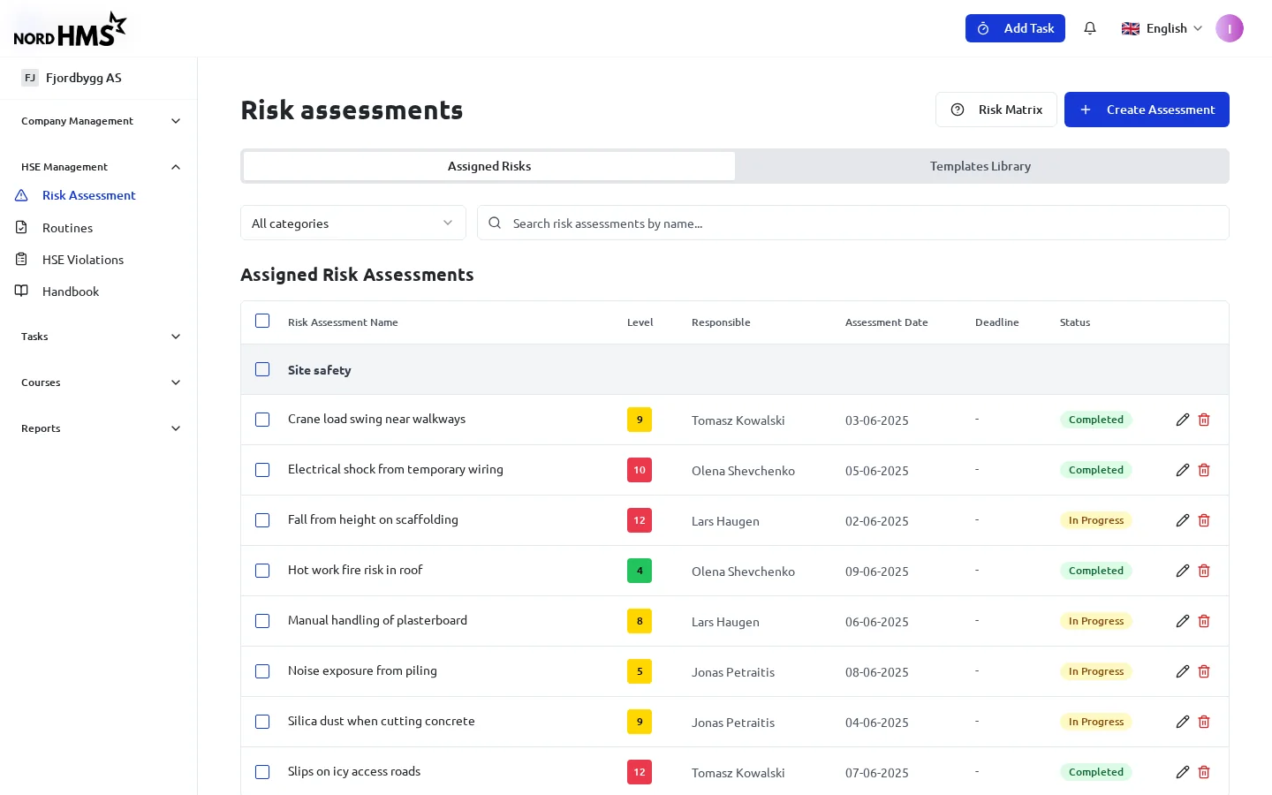Image resolution: width=1272 pixels, height=795 pixels.
Task: Edit Noise exposure from piling
Action: click(1183, 671)
